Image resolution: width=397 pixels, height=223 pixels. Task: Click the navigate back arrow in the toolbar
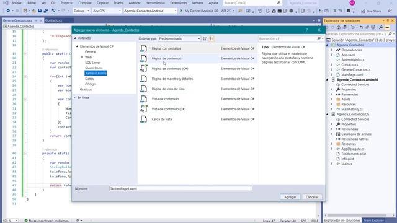click(8, 11)
